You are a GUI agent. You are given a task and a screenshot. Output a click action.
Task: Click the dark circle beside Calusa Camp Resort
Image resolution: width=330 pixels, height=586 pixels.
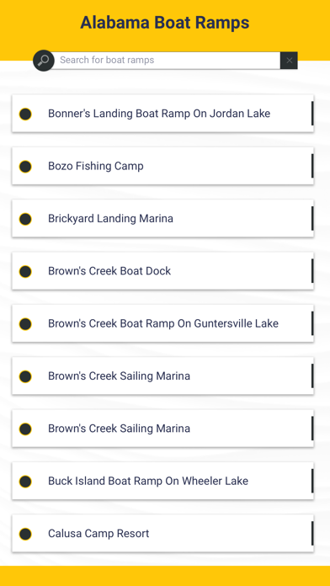(25, 534)
